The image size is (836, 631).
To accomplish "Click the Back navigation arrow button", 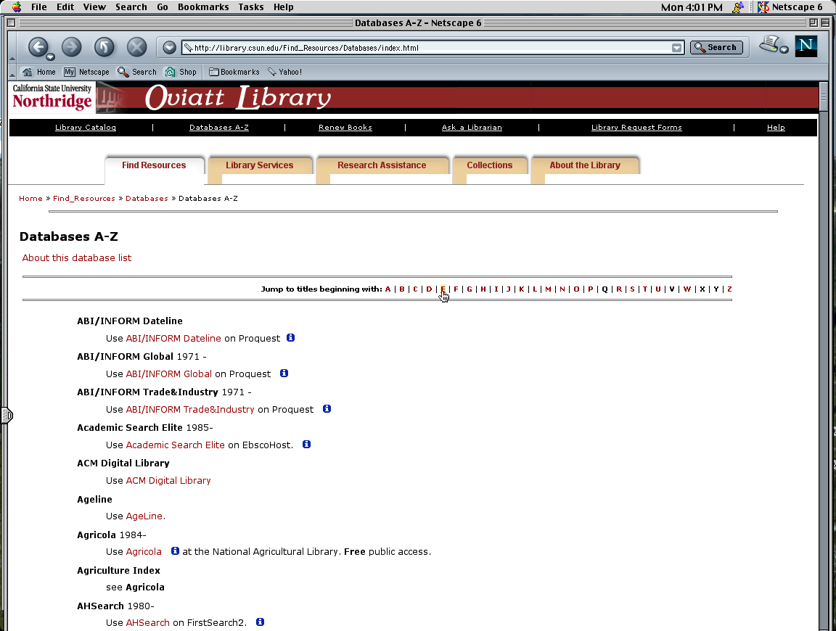I will 38,47.
